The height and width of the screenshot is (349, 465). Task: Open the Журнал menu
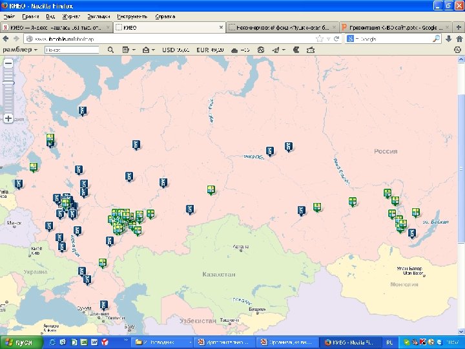pyautogui.click(x=71, y=17)
